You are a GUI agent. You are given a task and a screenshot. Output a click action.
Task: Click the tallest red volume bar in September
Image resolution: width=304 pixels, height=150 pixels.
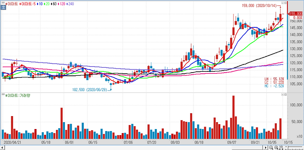point(233,117)
